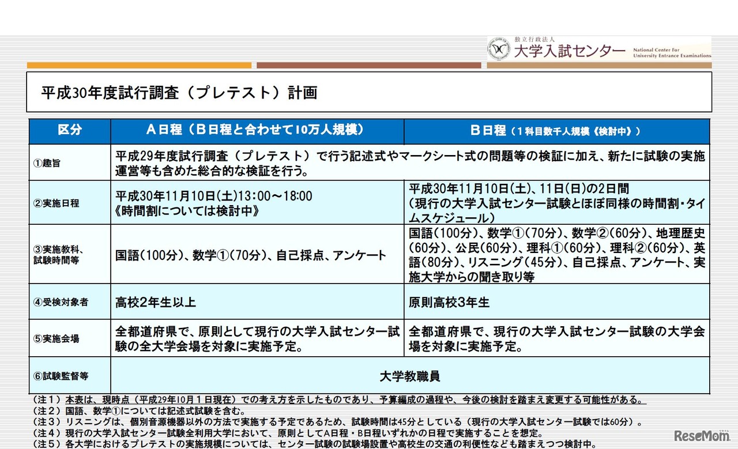Select footnote （注１） about 平成29年10月1日現在
The width and height of the screenshot is (738, 449).
338,400
